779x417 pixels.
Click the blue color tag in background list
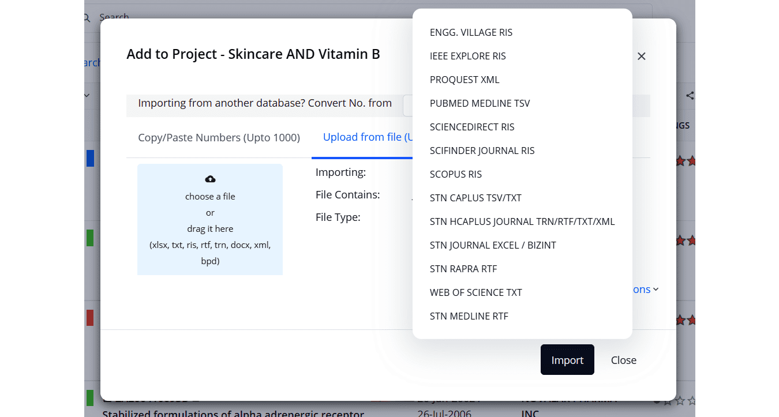tap(90, 158)
